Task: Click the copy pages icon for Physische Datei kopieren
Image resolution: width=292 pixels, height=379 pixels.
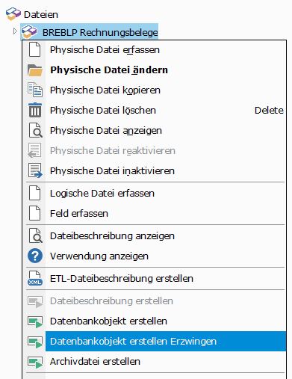Action: tap(35, 90)
